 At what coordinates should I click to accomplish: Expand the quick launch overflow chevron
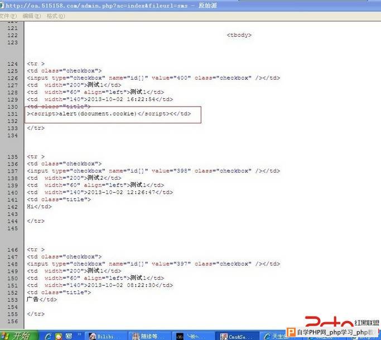tap(79, 334)
